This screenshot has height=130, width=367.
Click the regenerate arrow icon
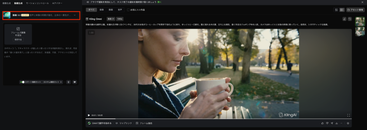coord(349,19)
